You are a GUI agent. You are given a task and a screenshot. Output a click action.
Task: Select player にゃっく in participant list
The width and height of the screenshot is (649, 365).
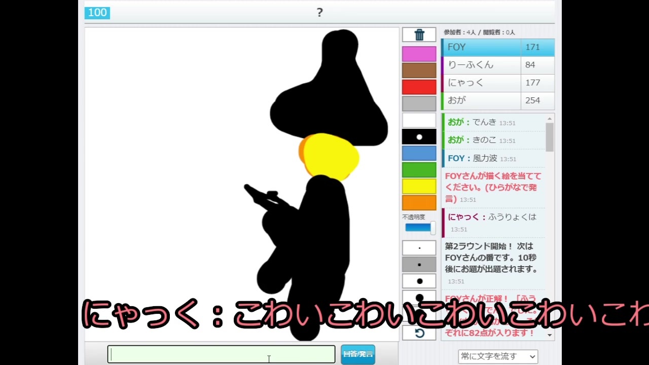pos(481,83)
